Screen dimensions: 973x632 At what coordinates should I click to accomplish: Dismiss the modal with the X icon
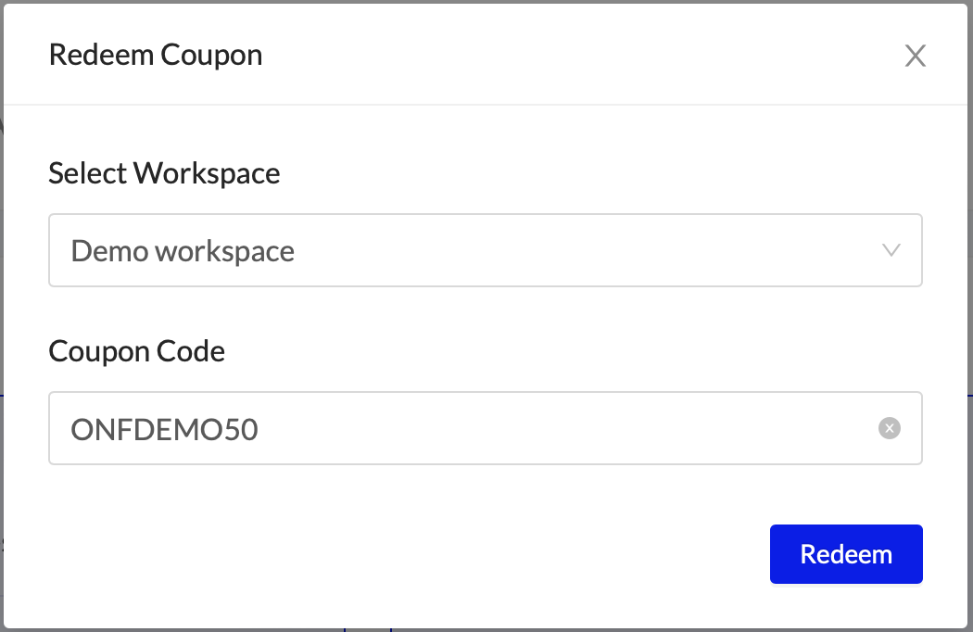click(x=915, y=57)
